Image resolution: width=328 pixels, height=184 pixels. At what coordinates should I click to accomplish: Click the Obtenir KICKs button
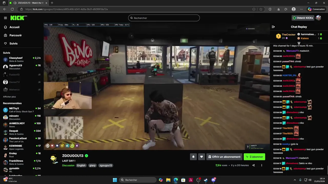(x=303, y=18)
